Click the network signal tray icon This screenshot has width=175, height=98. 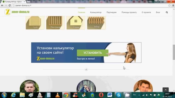tap(143, 95)
